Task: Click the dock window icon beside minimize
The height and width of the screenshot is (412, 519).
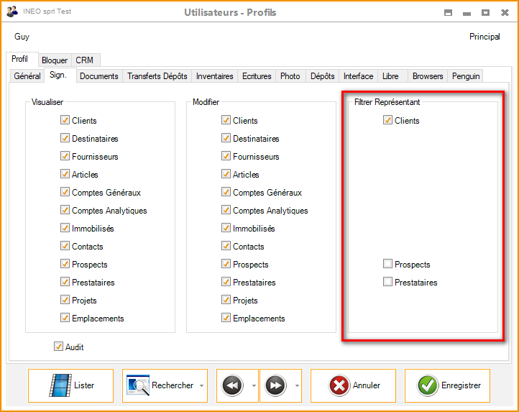Action: pyautogui.click(x=448, y=12)
